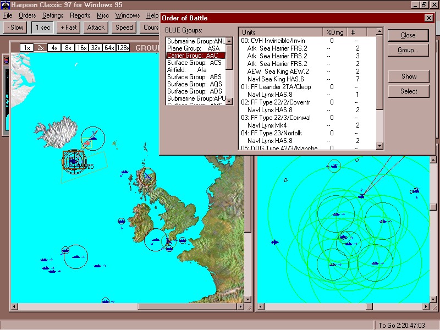Click the ship icon northwest of Scotland
440x330 pixels.
[125, 172]
